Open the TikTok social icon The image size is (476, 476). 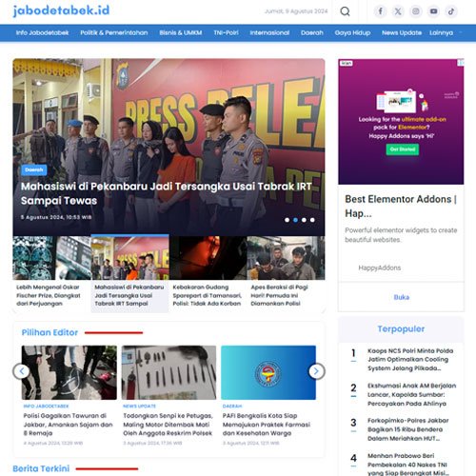tap(451, 11)
